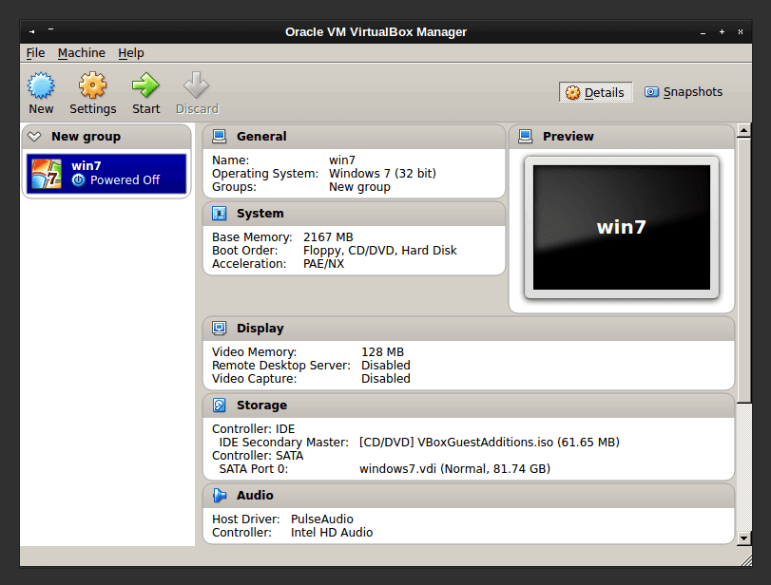Open the Help menu

(x=131, y=53)
